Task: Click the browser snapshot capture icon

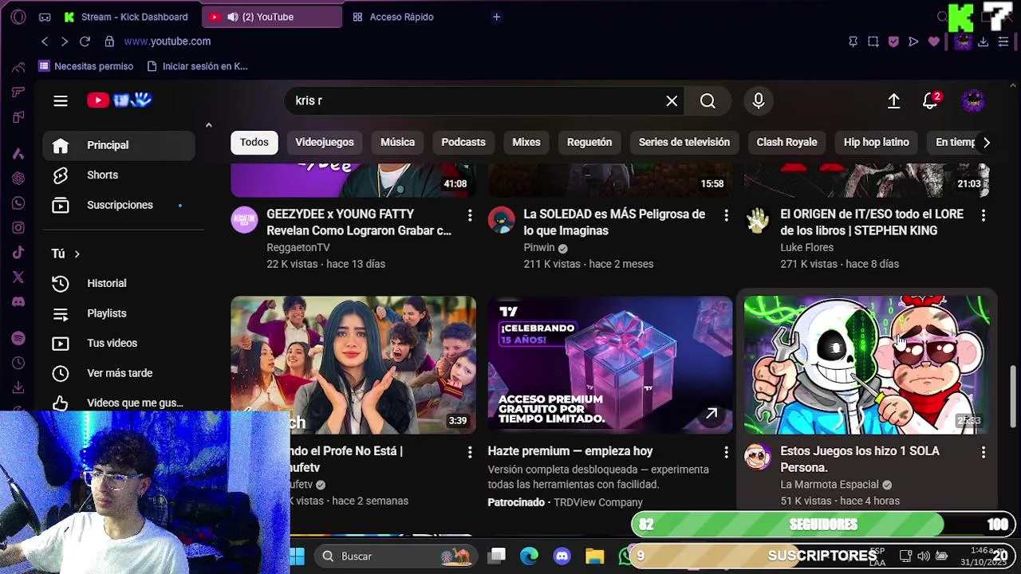Action: pos(873,41)
